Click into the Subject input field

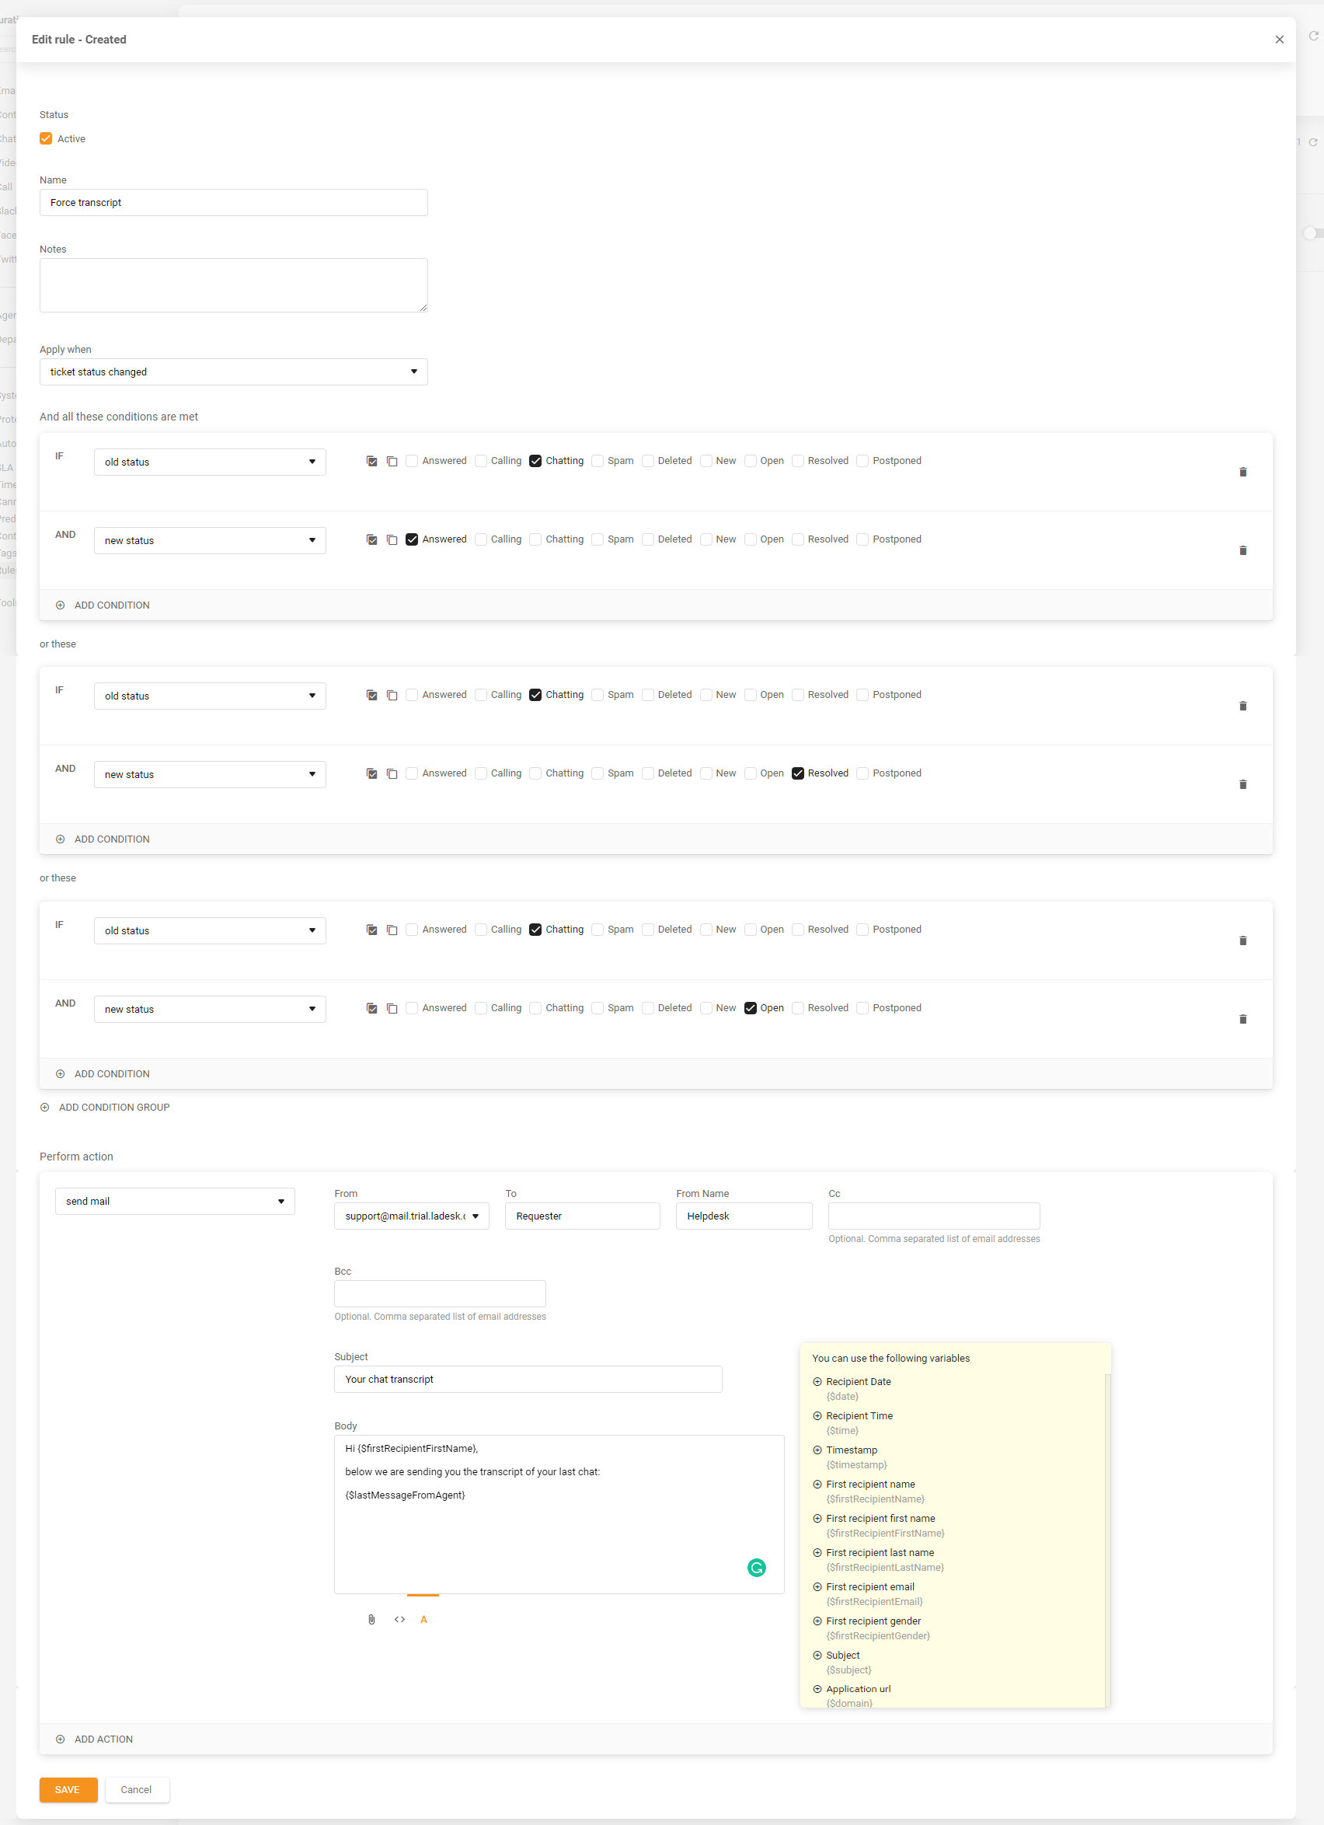pyautogui.click(x=528, y=1379)
